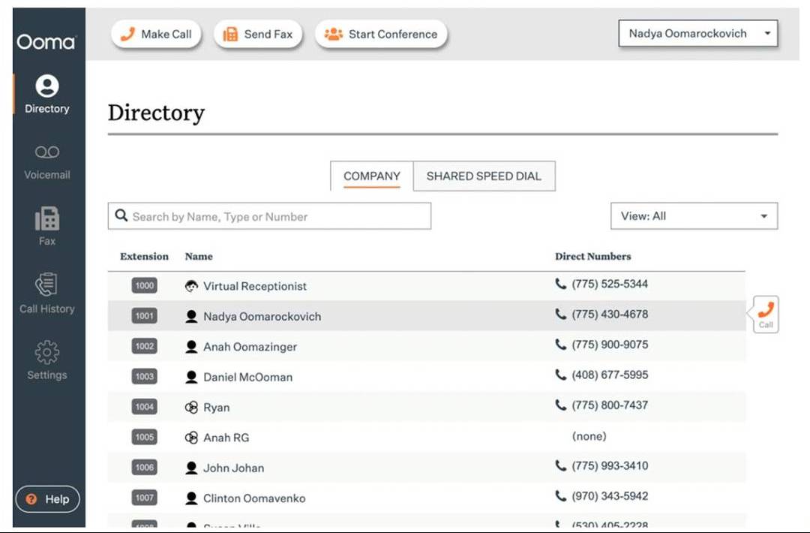Click the extension 1005 badge
This screenshot has height=533, width=810.
click(x=144, y=438)
